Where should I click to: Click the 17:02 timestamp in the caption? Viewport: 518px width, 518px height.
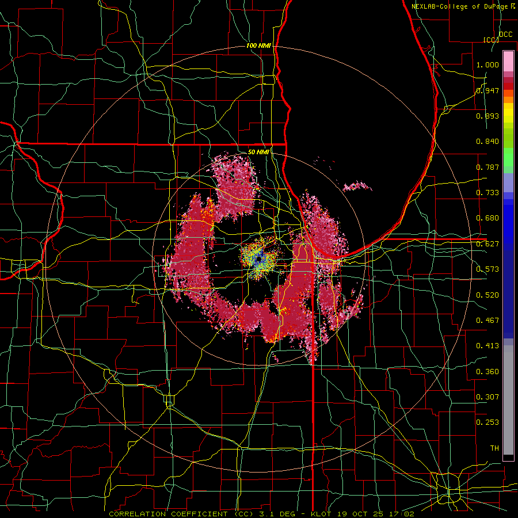pyautogui.click(x=401, y=514)
